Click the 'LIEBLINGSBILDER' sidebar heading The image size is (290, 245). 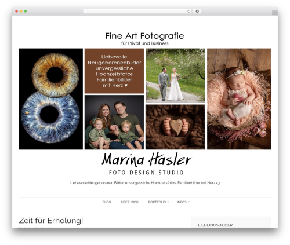[215, 225]
